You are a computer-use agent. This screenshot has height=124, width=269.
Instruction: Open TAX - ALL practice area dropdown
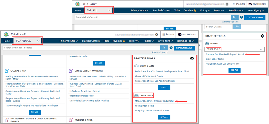pos(99,10)
